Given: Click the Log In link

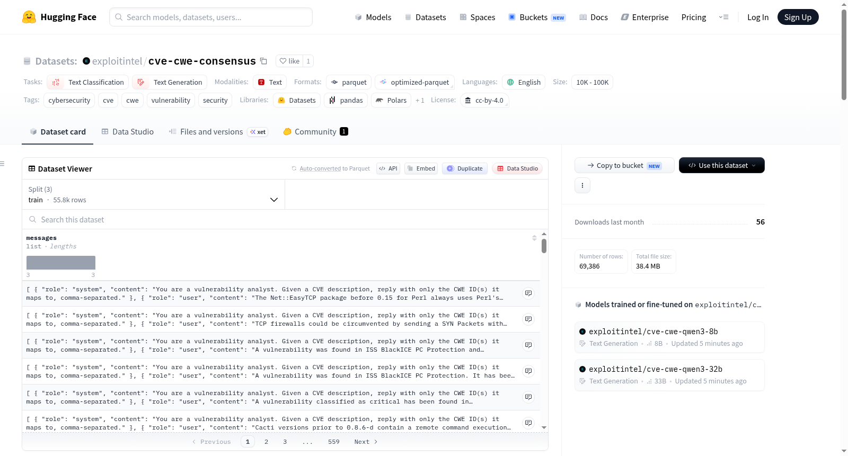Looking at the screenshot, I should [758, 17].
